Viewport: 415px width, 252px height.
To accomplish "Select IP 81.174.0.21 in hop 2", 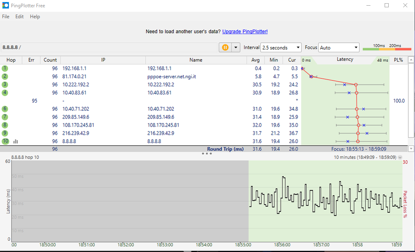I will point(75,77).
